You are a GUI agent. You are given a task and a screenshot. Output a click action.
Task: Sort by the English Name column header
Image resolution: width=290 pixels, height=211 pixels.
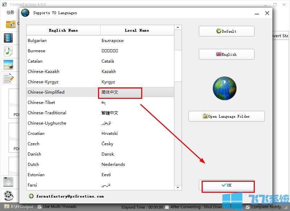pyautogui.click(x=63, y=30)
